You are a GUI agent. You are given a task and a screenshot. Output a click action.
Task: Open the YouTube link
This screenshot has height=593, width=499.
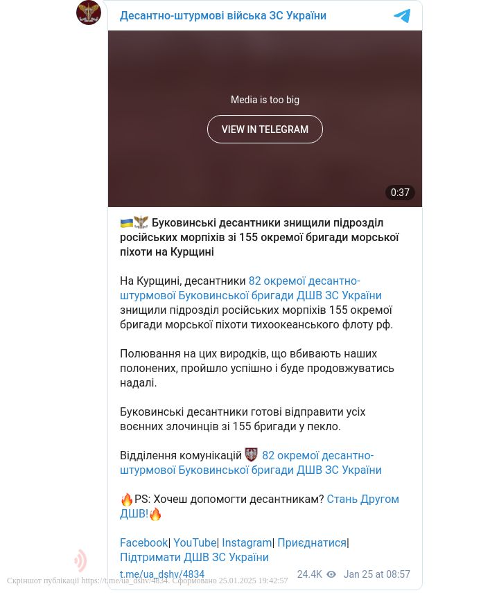coord(195,542)
